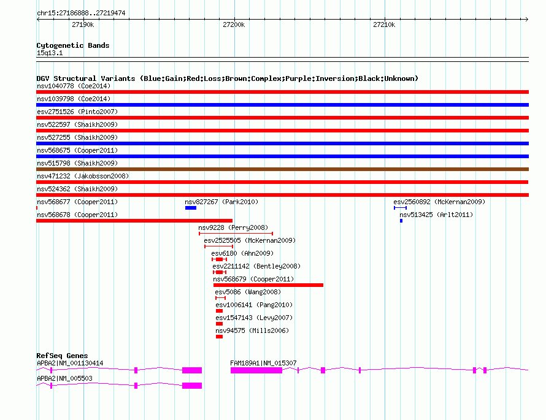This screenshot has height=420, width=546.
Task: Select the nsv524362 (Shaikh2009) label
Action: coord(77,189)
